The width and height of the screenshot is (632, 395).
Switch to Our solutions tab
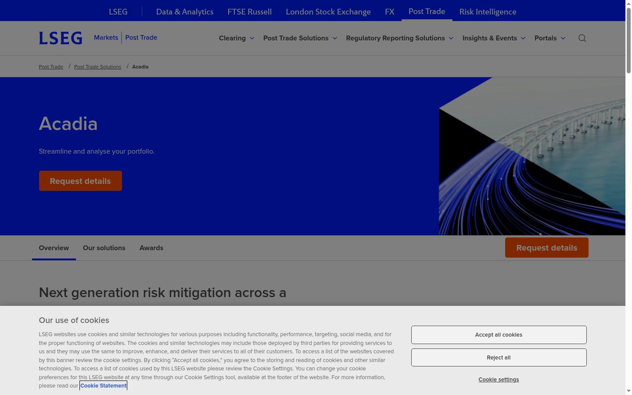point(104,248)
